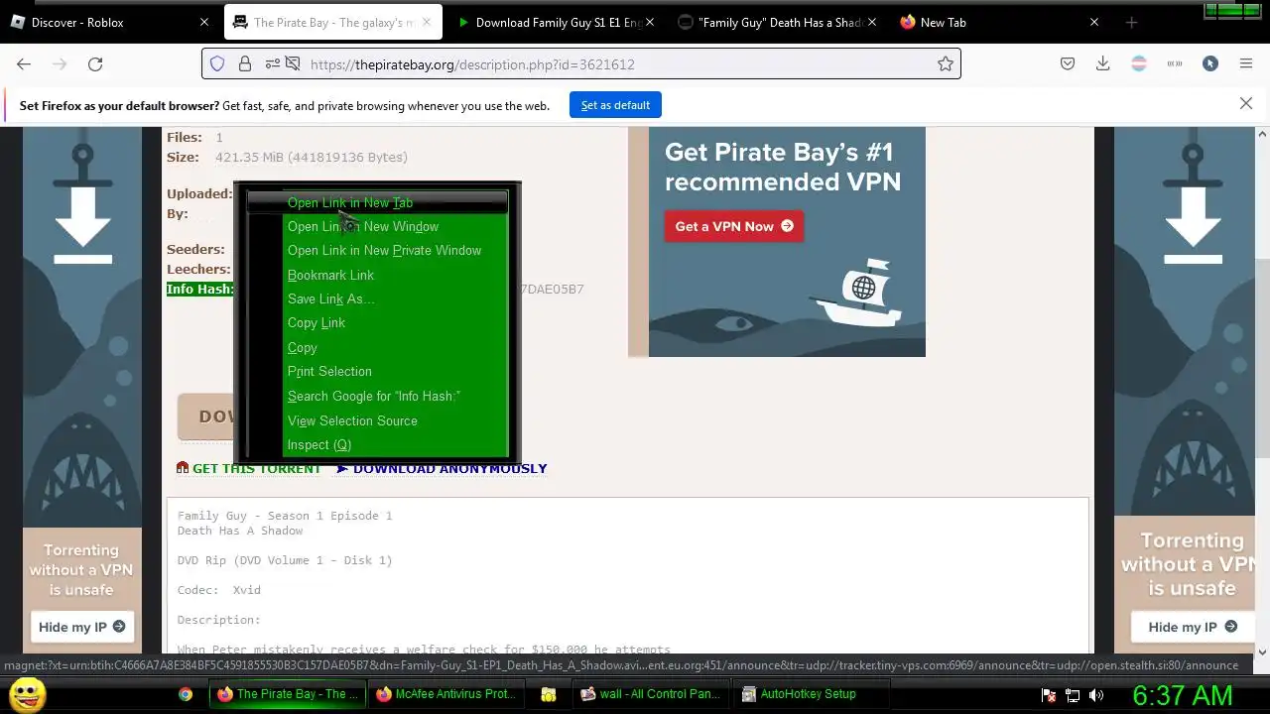Choose Open Link in New Private Window
The image size is (1270, 714).
tap(377, 250)
